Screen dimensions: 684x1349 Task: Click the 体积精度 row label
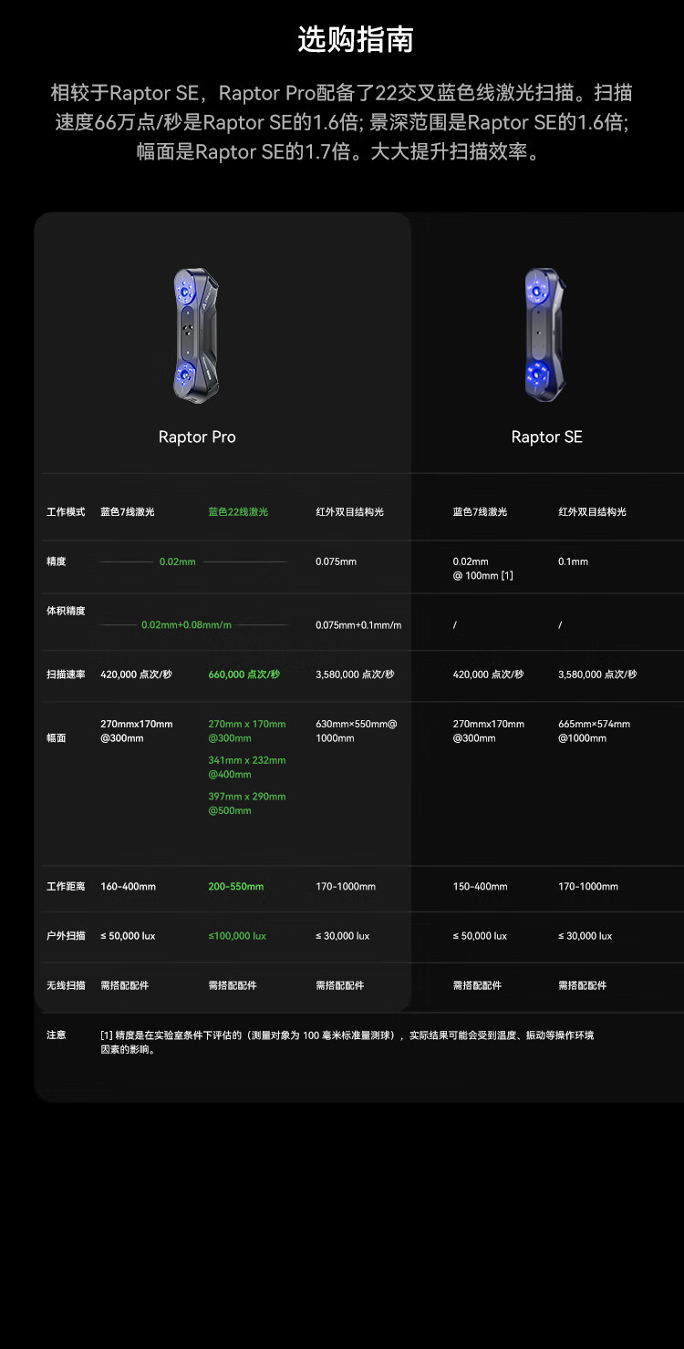click(x=66, y=611)
